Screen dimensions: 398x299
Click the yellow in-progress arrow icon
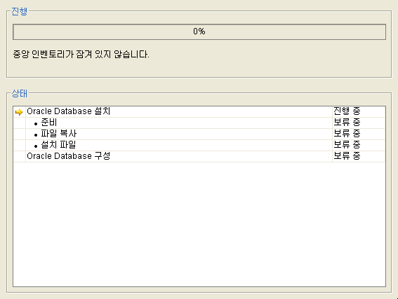(x=19, y=112)
